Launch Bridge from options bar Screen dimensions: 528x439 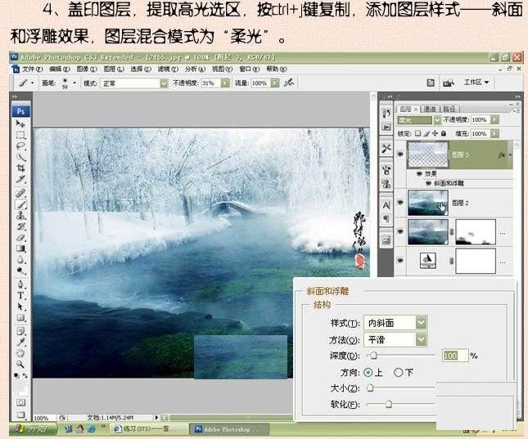449,83
